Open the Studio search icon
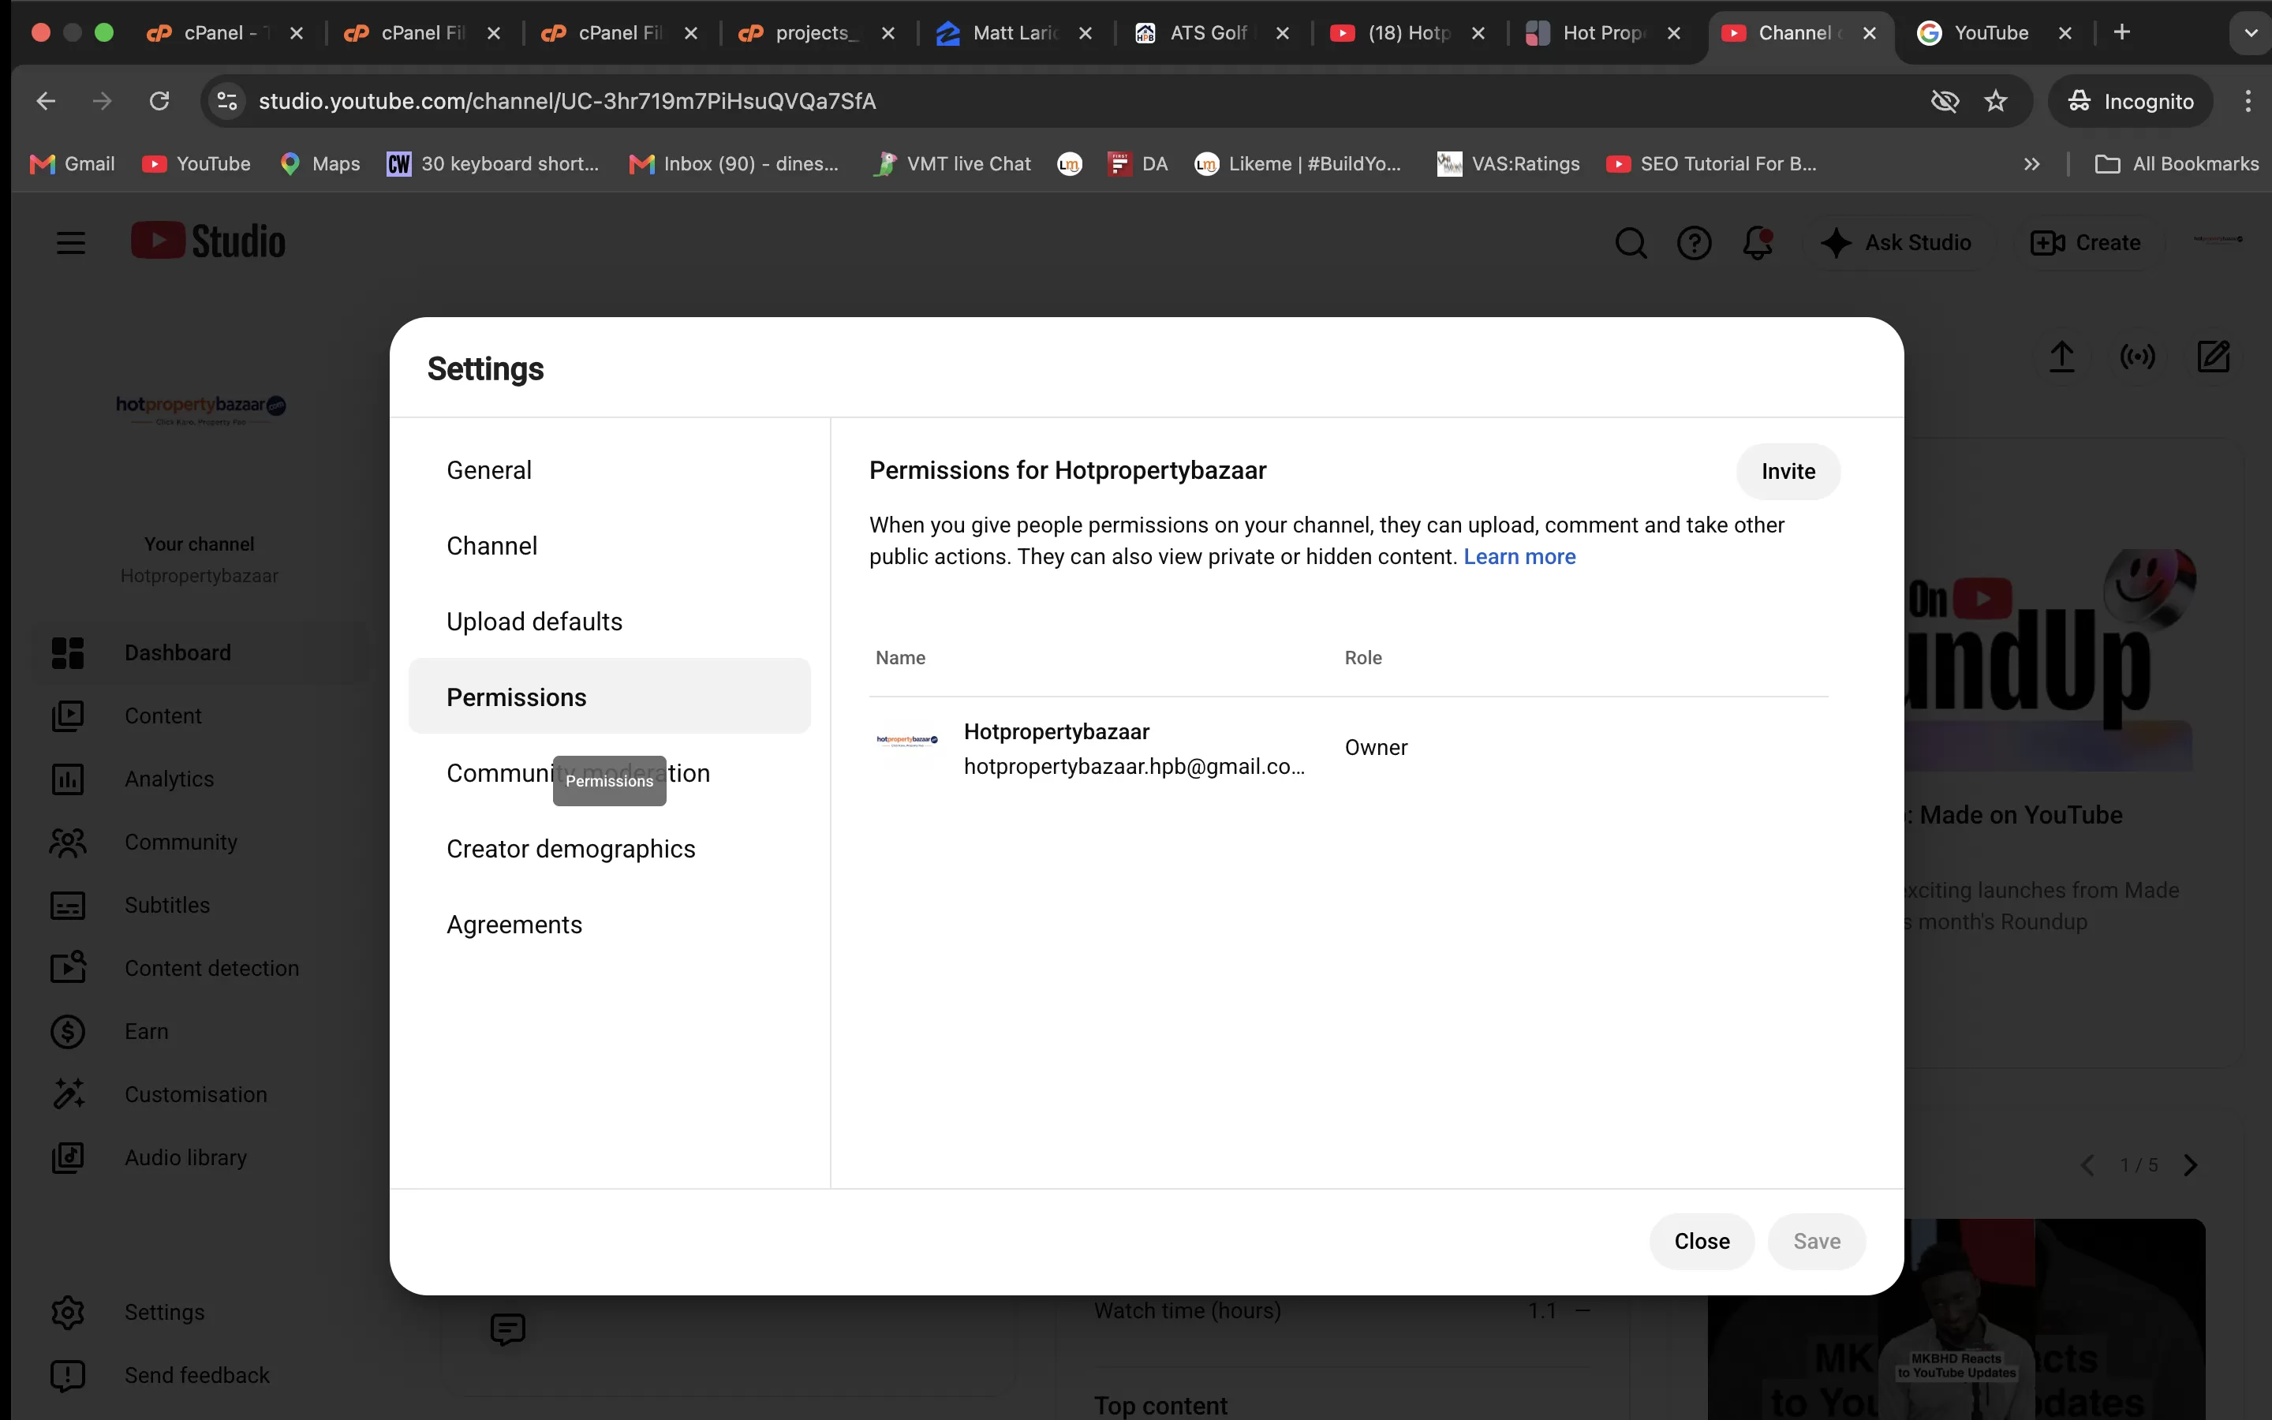The image size is (2272, 1420). 1631,243
